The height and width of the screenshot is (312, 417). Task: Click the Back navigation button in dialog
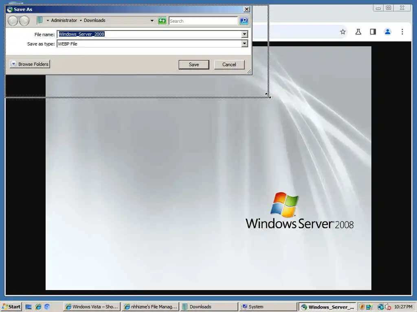[13, 21]
